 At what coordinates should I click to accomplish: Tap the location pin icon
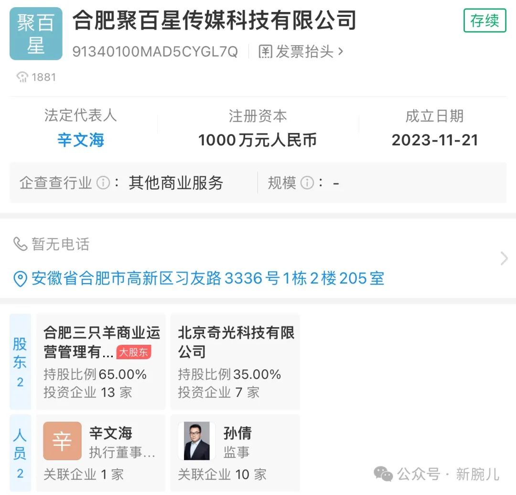(x=20, y=279)
